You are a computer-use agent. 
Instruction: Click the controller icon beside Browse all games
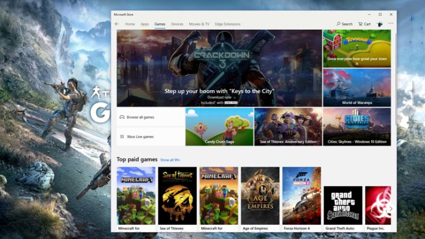(x=122, y=117)
